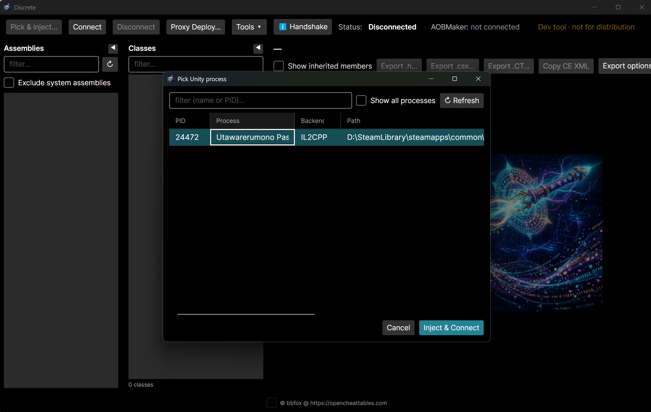Click the Disconnected status text
Screen dimensions: 651x412
[392, 27]
